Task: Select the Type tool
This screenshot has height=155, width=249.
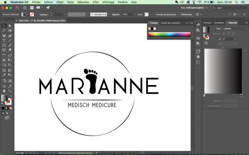Action: [4, 41]
